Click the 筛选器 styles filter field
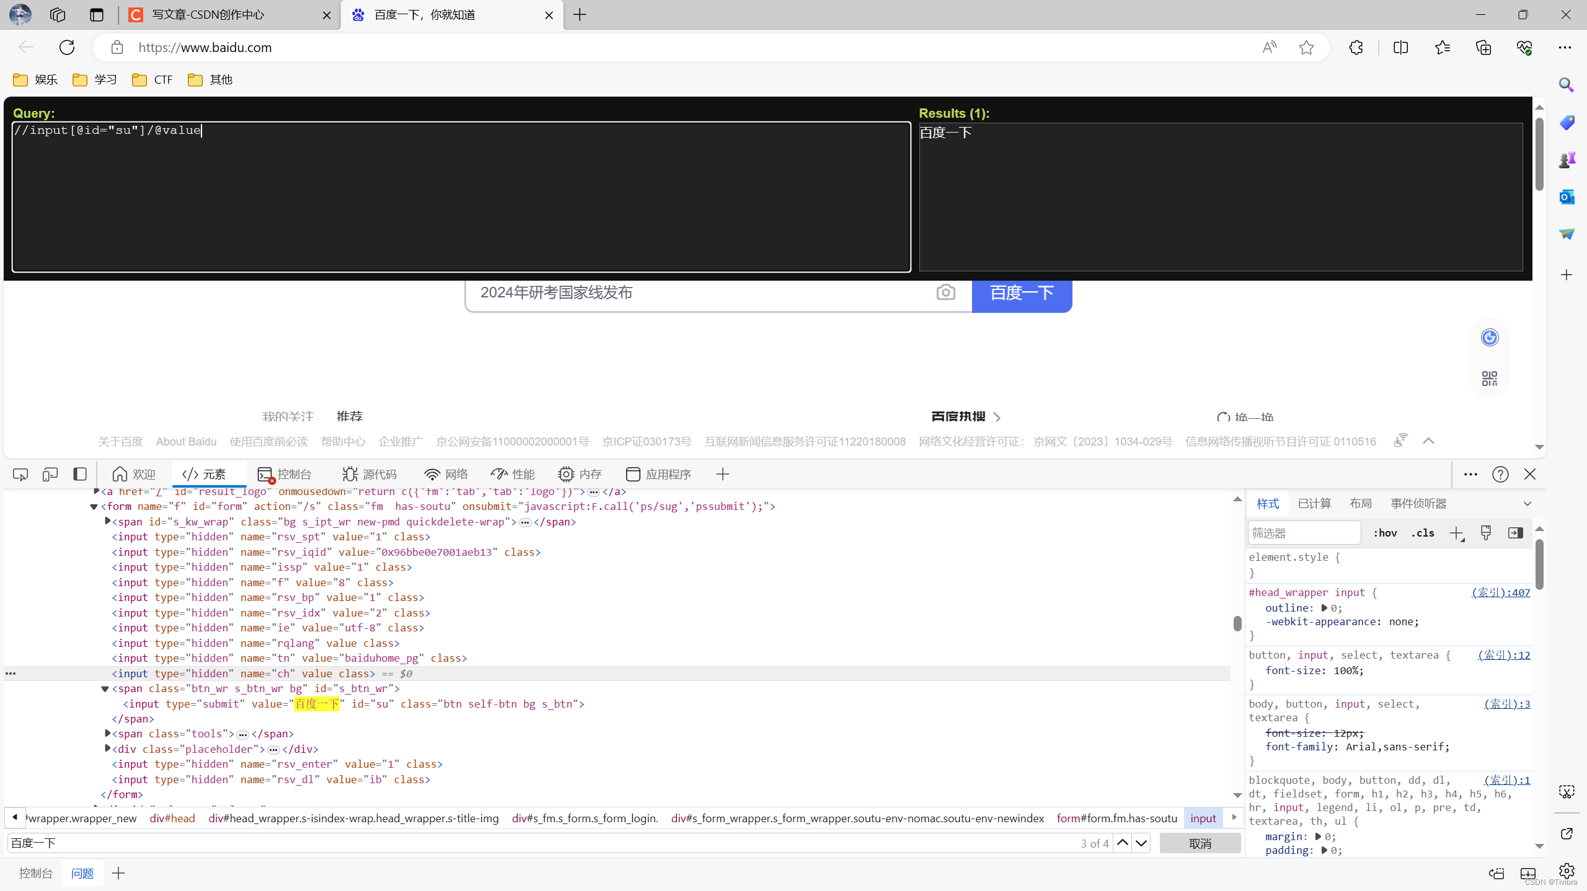 point(1304,533)
